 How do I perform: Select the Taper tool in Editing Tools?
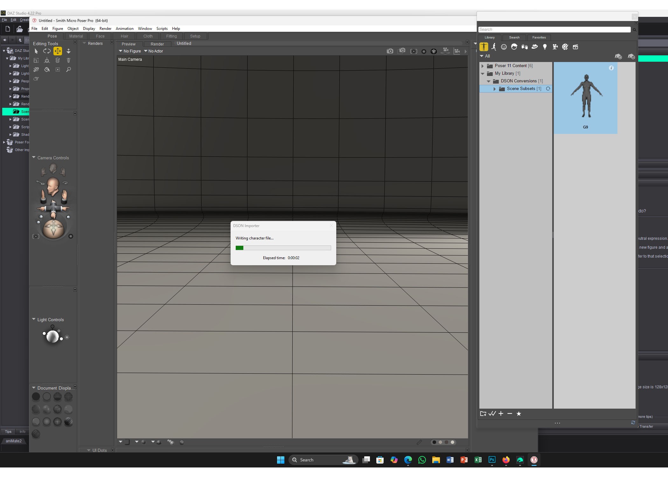(x=68, y=60)
